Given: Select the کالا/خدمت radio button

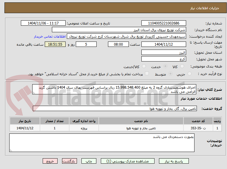Looking at the screenshot, I should click(x=144, y=66).
